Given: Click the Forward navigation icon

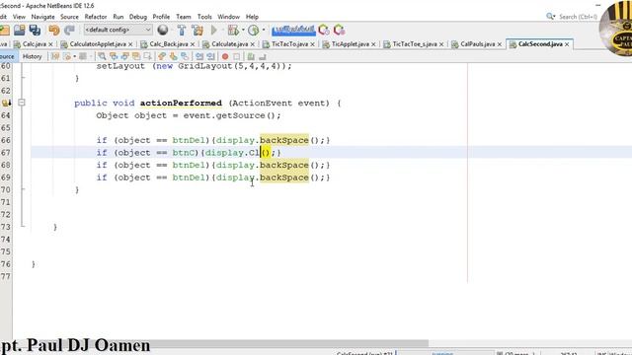Looking at the screenshot, I should pos(83,56).
